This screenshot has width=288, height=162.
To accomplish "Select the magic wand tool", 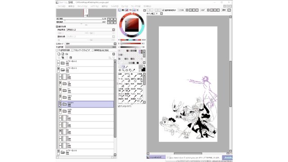I will click(x=127, y=67).
